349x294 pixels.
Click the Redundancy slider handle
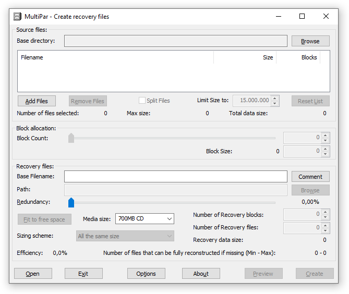tap(71, 202)
